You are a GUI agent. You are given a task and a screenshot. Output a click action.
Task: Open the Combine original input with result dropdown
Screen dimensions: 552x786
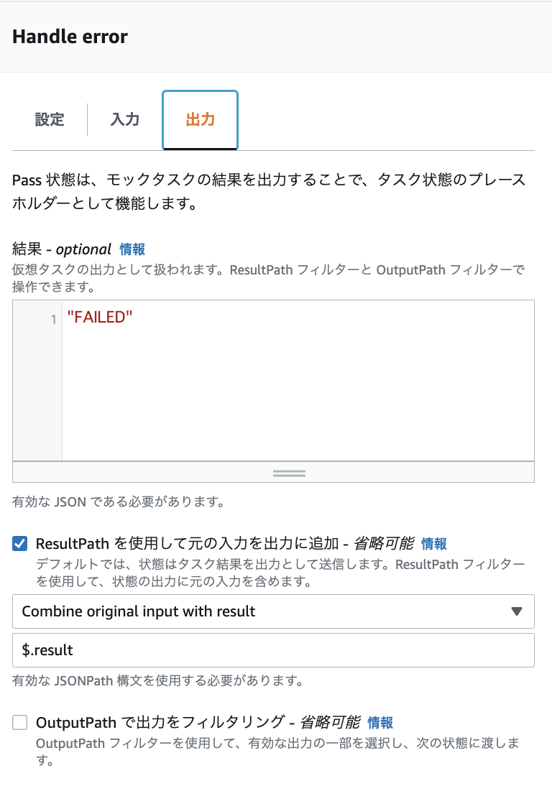[273, 611]
